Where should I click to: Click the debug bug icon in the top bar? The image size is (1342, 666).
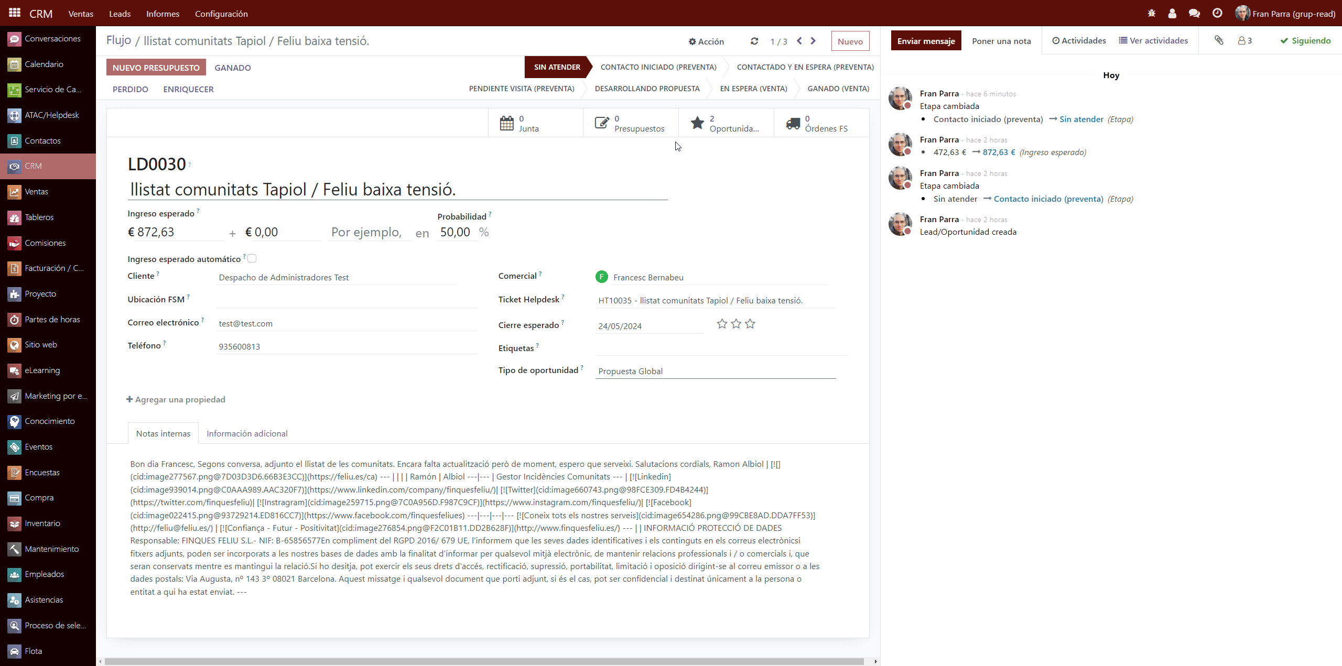coord(1151,14)
